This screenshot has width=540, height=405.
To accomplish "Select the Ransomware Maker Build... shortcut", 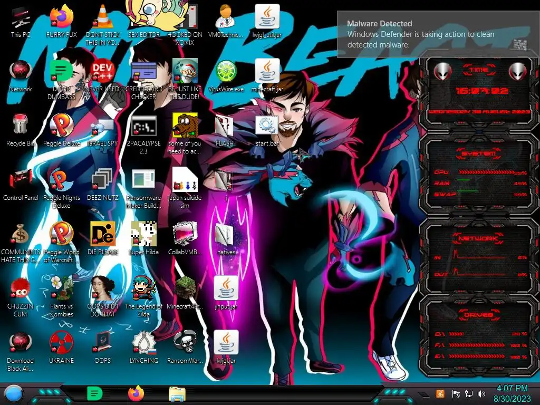I will [143, 189].
